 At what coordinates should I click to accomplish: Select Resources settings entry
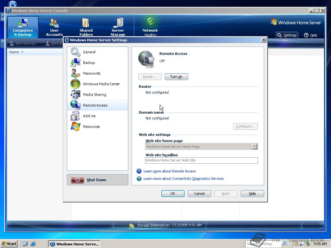[98, 127]
